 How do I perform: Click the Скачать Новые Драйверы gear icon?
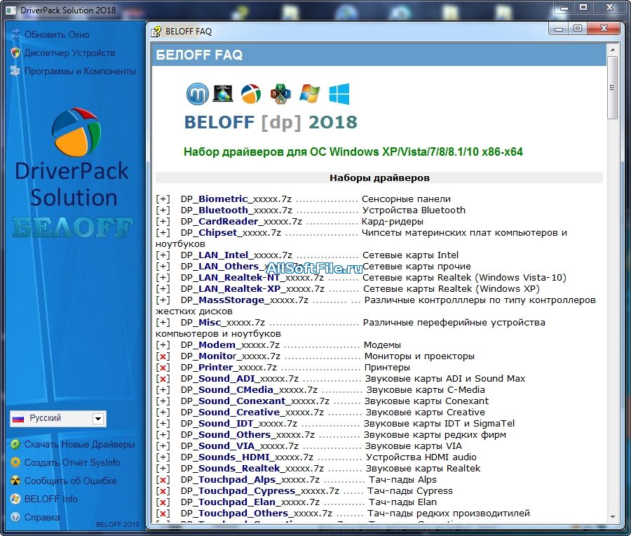point(15,444)
